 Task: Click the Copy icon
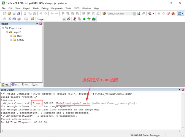[30, 13]
